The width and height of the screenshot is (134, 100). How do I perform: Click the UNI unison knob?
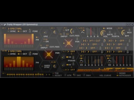pos(45,32)
